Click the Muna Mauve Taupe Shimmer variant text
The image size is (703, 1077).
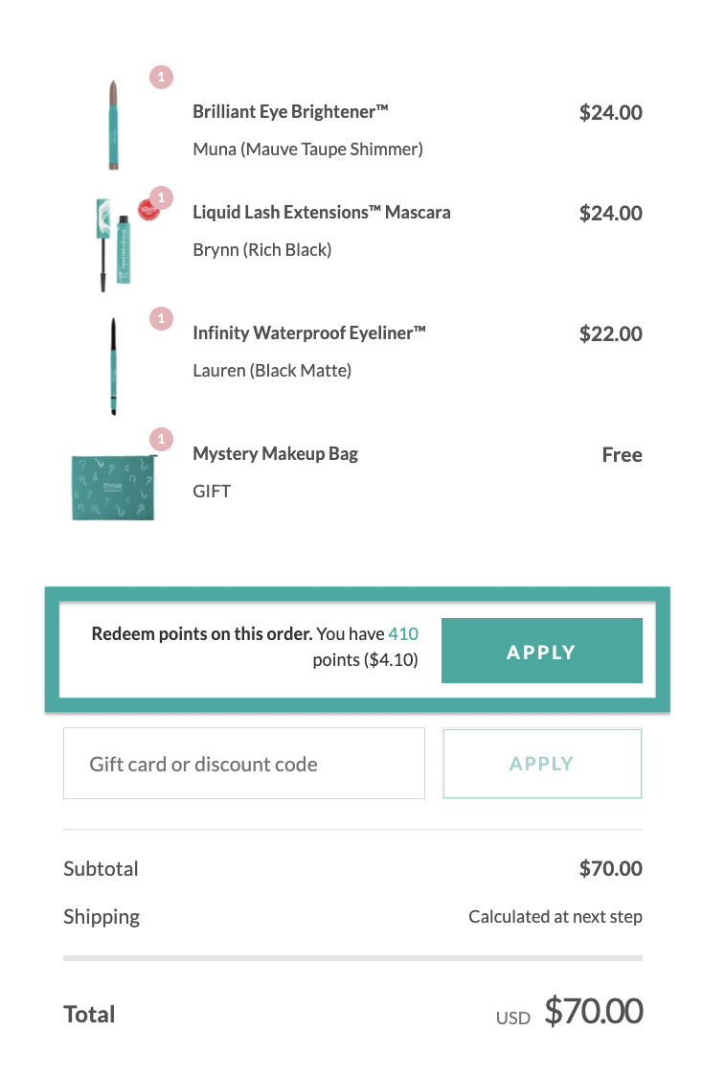[307, 149]
